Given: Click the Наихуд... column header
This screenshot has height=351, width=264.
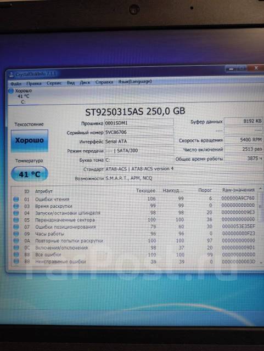Looking at the screenshot, I should pos(173,190).
